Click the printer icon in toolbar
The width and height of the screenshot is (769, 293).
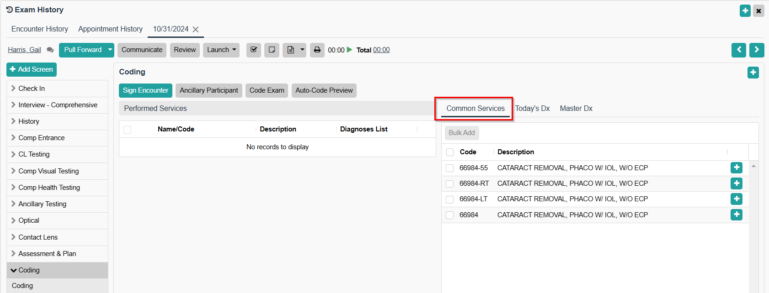pyautogui.click(x=317, y=50)
